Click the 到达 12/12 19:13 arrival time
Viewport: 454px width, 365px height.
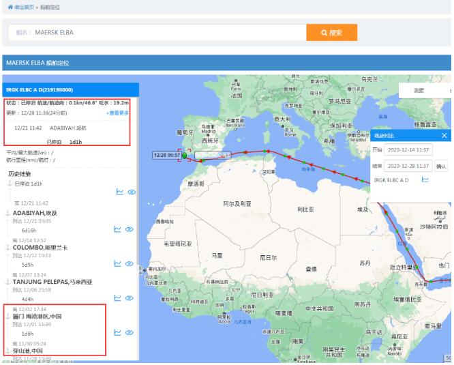click(31, 255)
